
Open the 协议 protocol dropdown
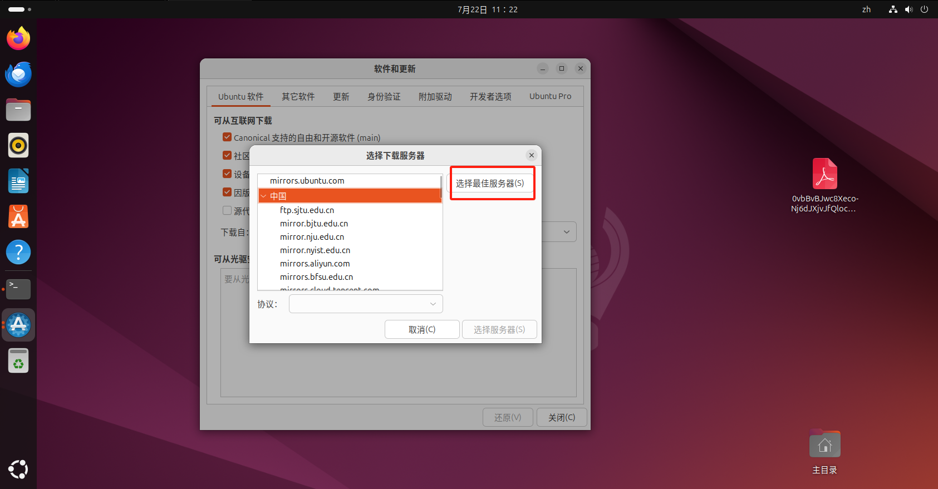click(366, 304)
